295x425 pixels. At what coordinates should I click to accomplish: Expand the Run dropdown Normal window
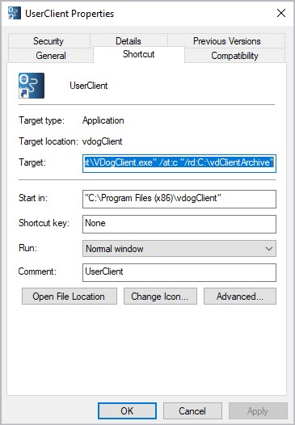179,249
